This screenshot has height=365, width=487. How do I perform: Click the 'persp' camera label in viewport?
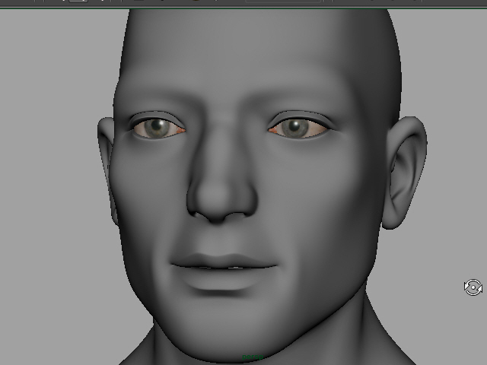(253, 357)
